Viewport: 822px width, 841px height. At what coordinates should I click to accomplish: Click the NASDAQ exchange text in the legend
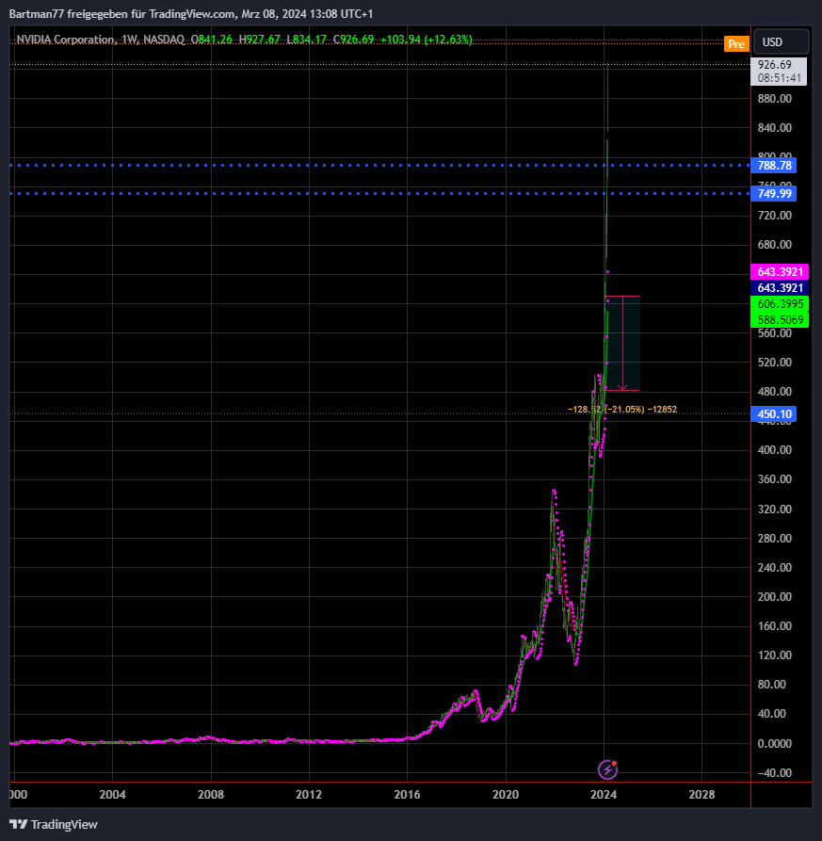coord(164,40)
